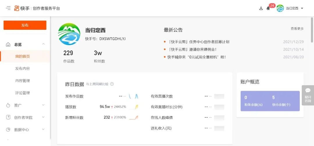Screen dimensions: 314x146
Task: Click the download icon in header
Action: pos(261,8)
